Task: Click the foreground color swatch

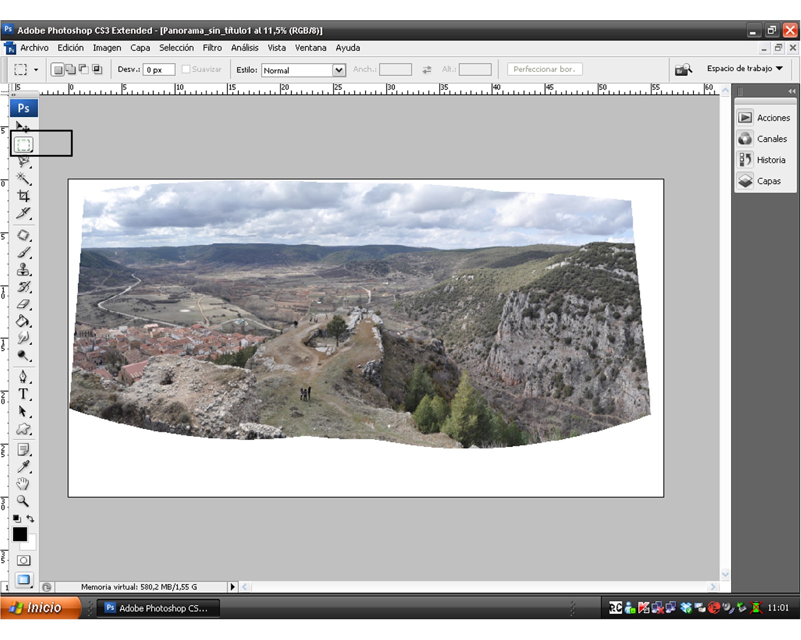Action: coord(21,535)
